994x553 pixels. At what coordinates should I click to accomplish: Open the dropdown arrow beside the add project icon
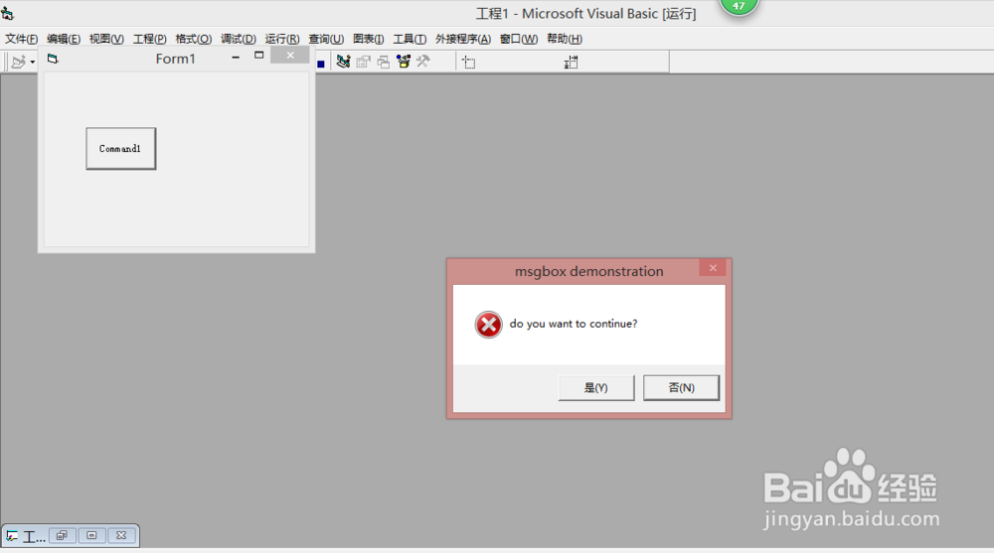click(33, 63)
